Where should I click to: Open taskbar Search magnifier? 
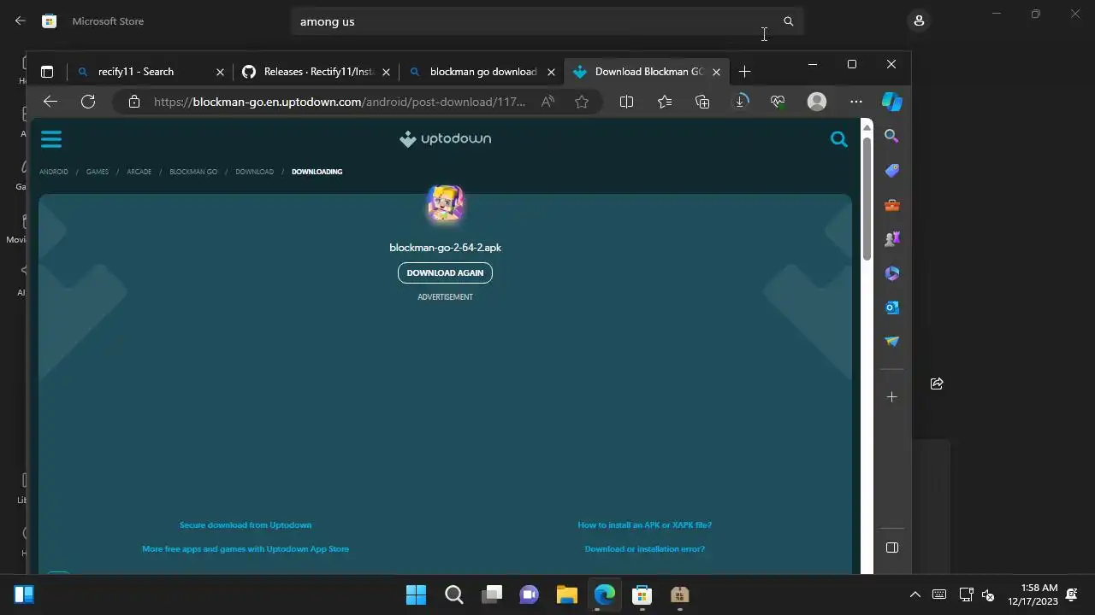coord(453,594)
